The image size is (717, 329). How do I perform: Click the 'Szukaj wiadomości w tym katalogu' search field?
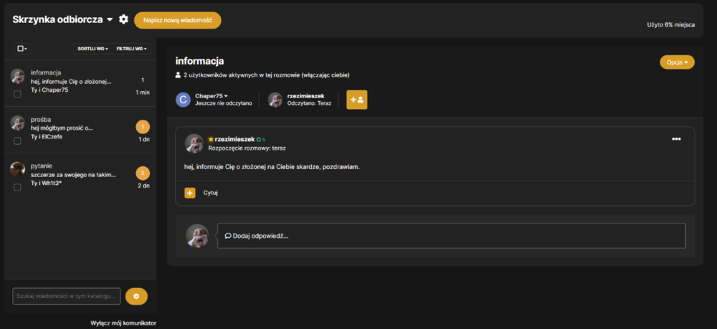point(66,296)
